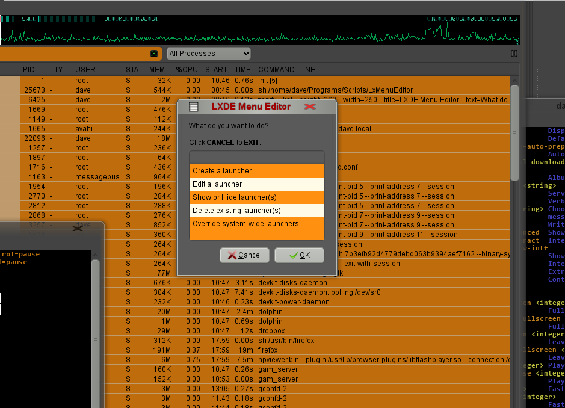The width and height of the screenshot is (565, 408).
Task: Click the process list vertical scrollbar
Action: click(x=515, y=134)
